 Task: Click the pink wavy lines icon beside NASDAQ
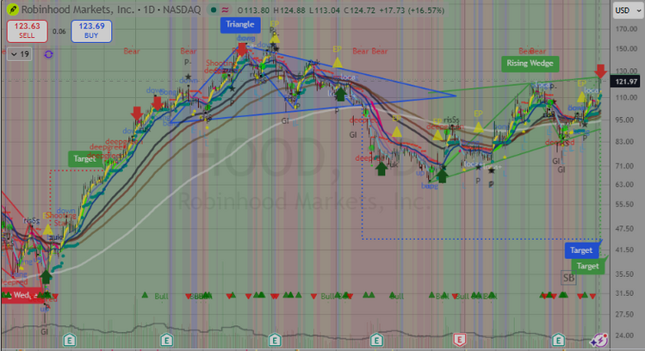(x=225, y=9)
